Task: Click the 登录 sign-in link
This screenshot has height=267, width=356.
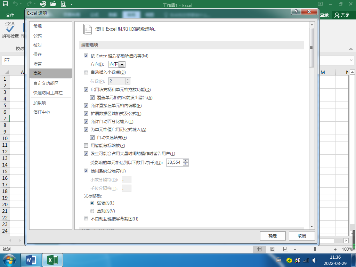Action: tap(324, 15)
